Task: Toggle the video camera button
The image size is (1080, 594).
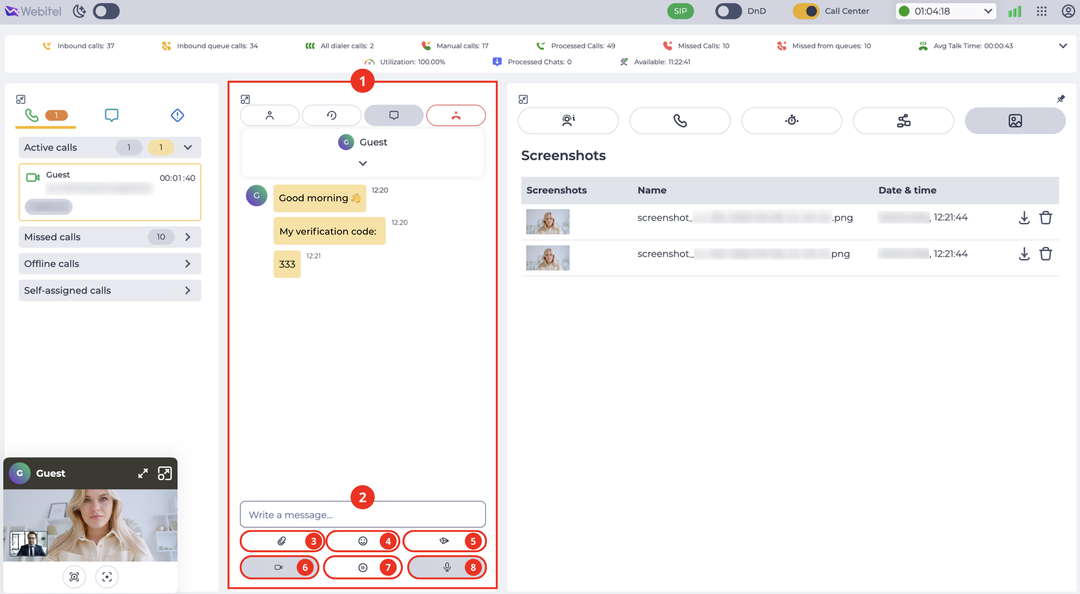Action: 278,568
